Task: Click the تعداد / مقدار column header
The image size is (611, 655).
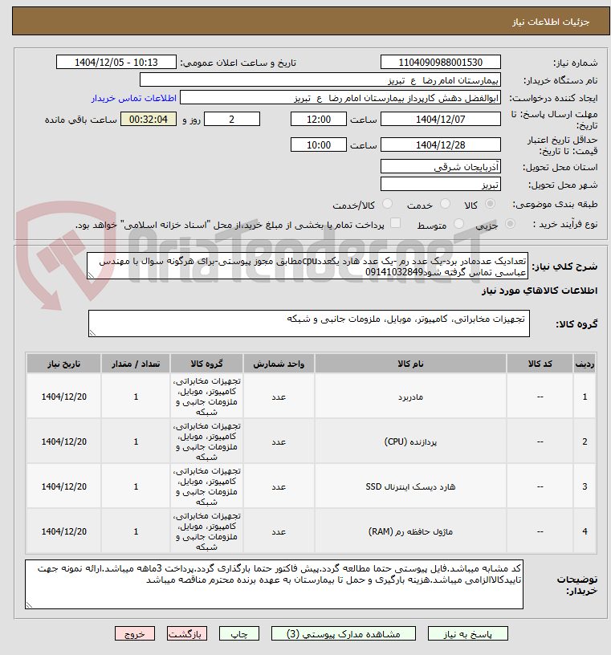Action: pos(136,364)
